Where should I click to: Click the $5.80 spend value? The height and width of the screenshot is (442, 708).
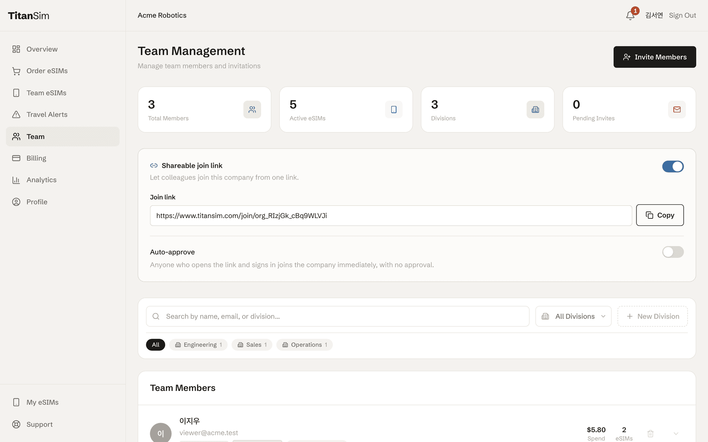pos(596,430)
